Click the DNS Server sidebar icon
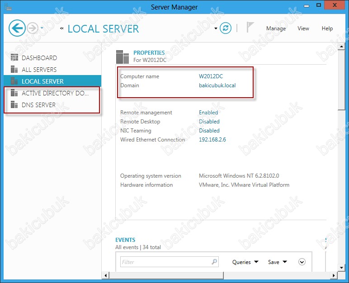Viewport: 349px width, 283px height. click(x=14, y=104)
